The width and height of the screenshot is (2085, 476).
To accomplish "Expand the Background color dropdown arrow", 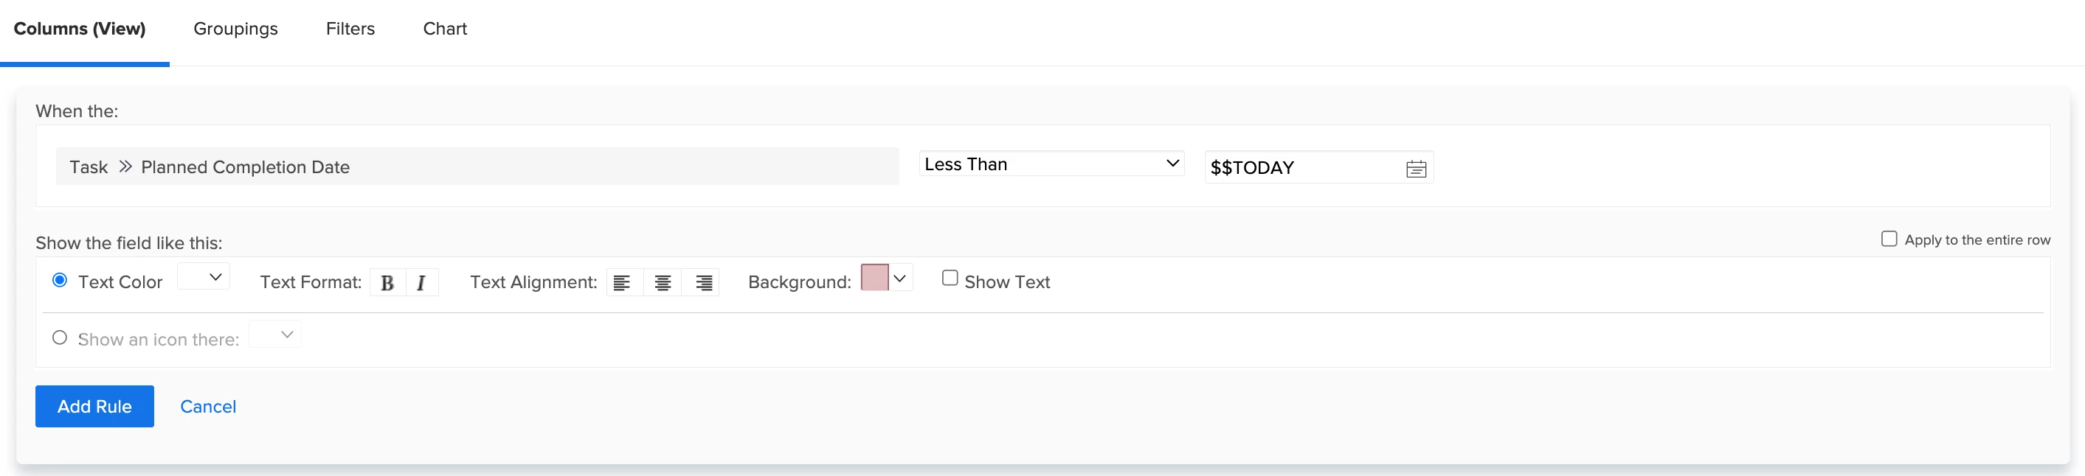I will point(899,278).
